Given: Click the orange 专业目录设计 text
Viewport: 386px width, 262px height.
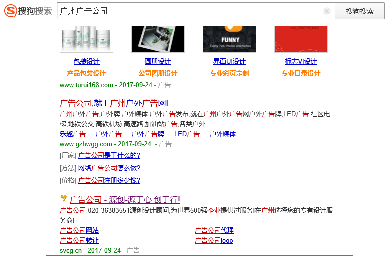Looking at the screenshot, I should [301, 73].
